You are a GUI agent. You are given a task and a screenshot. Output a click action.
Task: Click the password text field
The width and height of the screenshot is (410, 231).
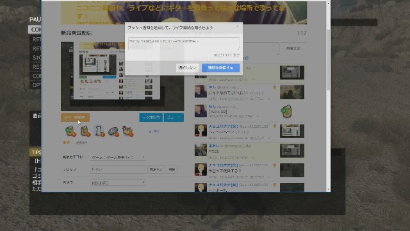(118, 169)
